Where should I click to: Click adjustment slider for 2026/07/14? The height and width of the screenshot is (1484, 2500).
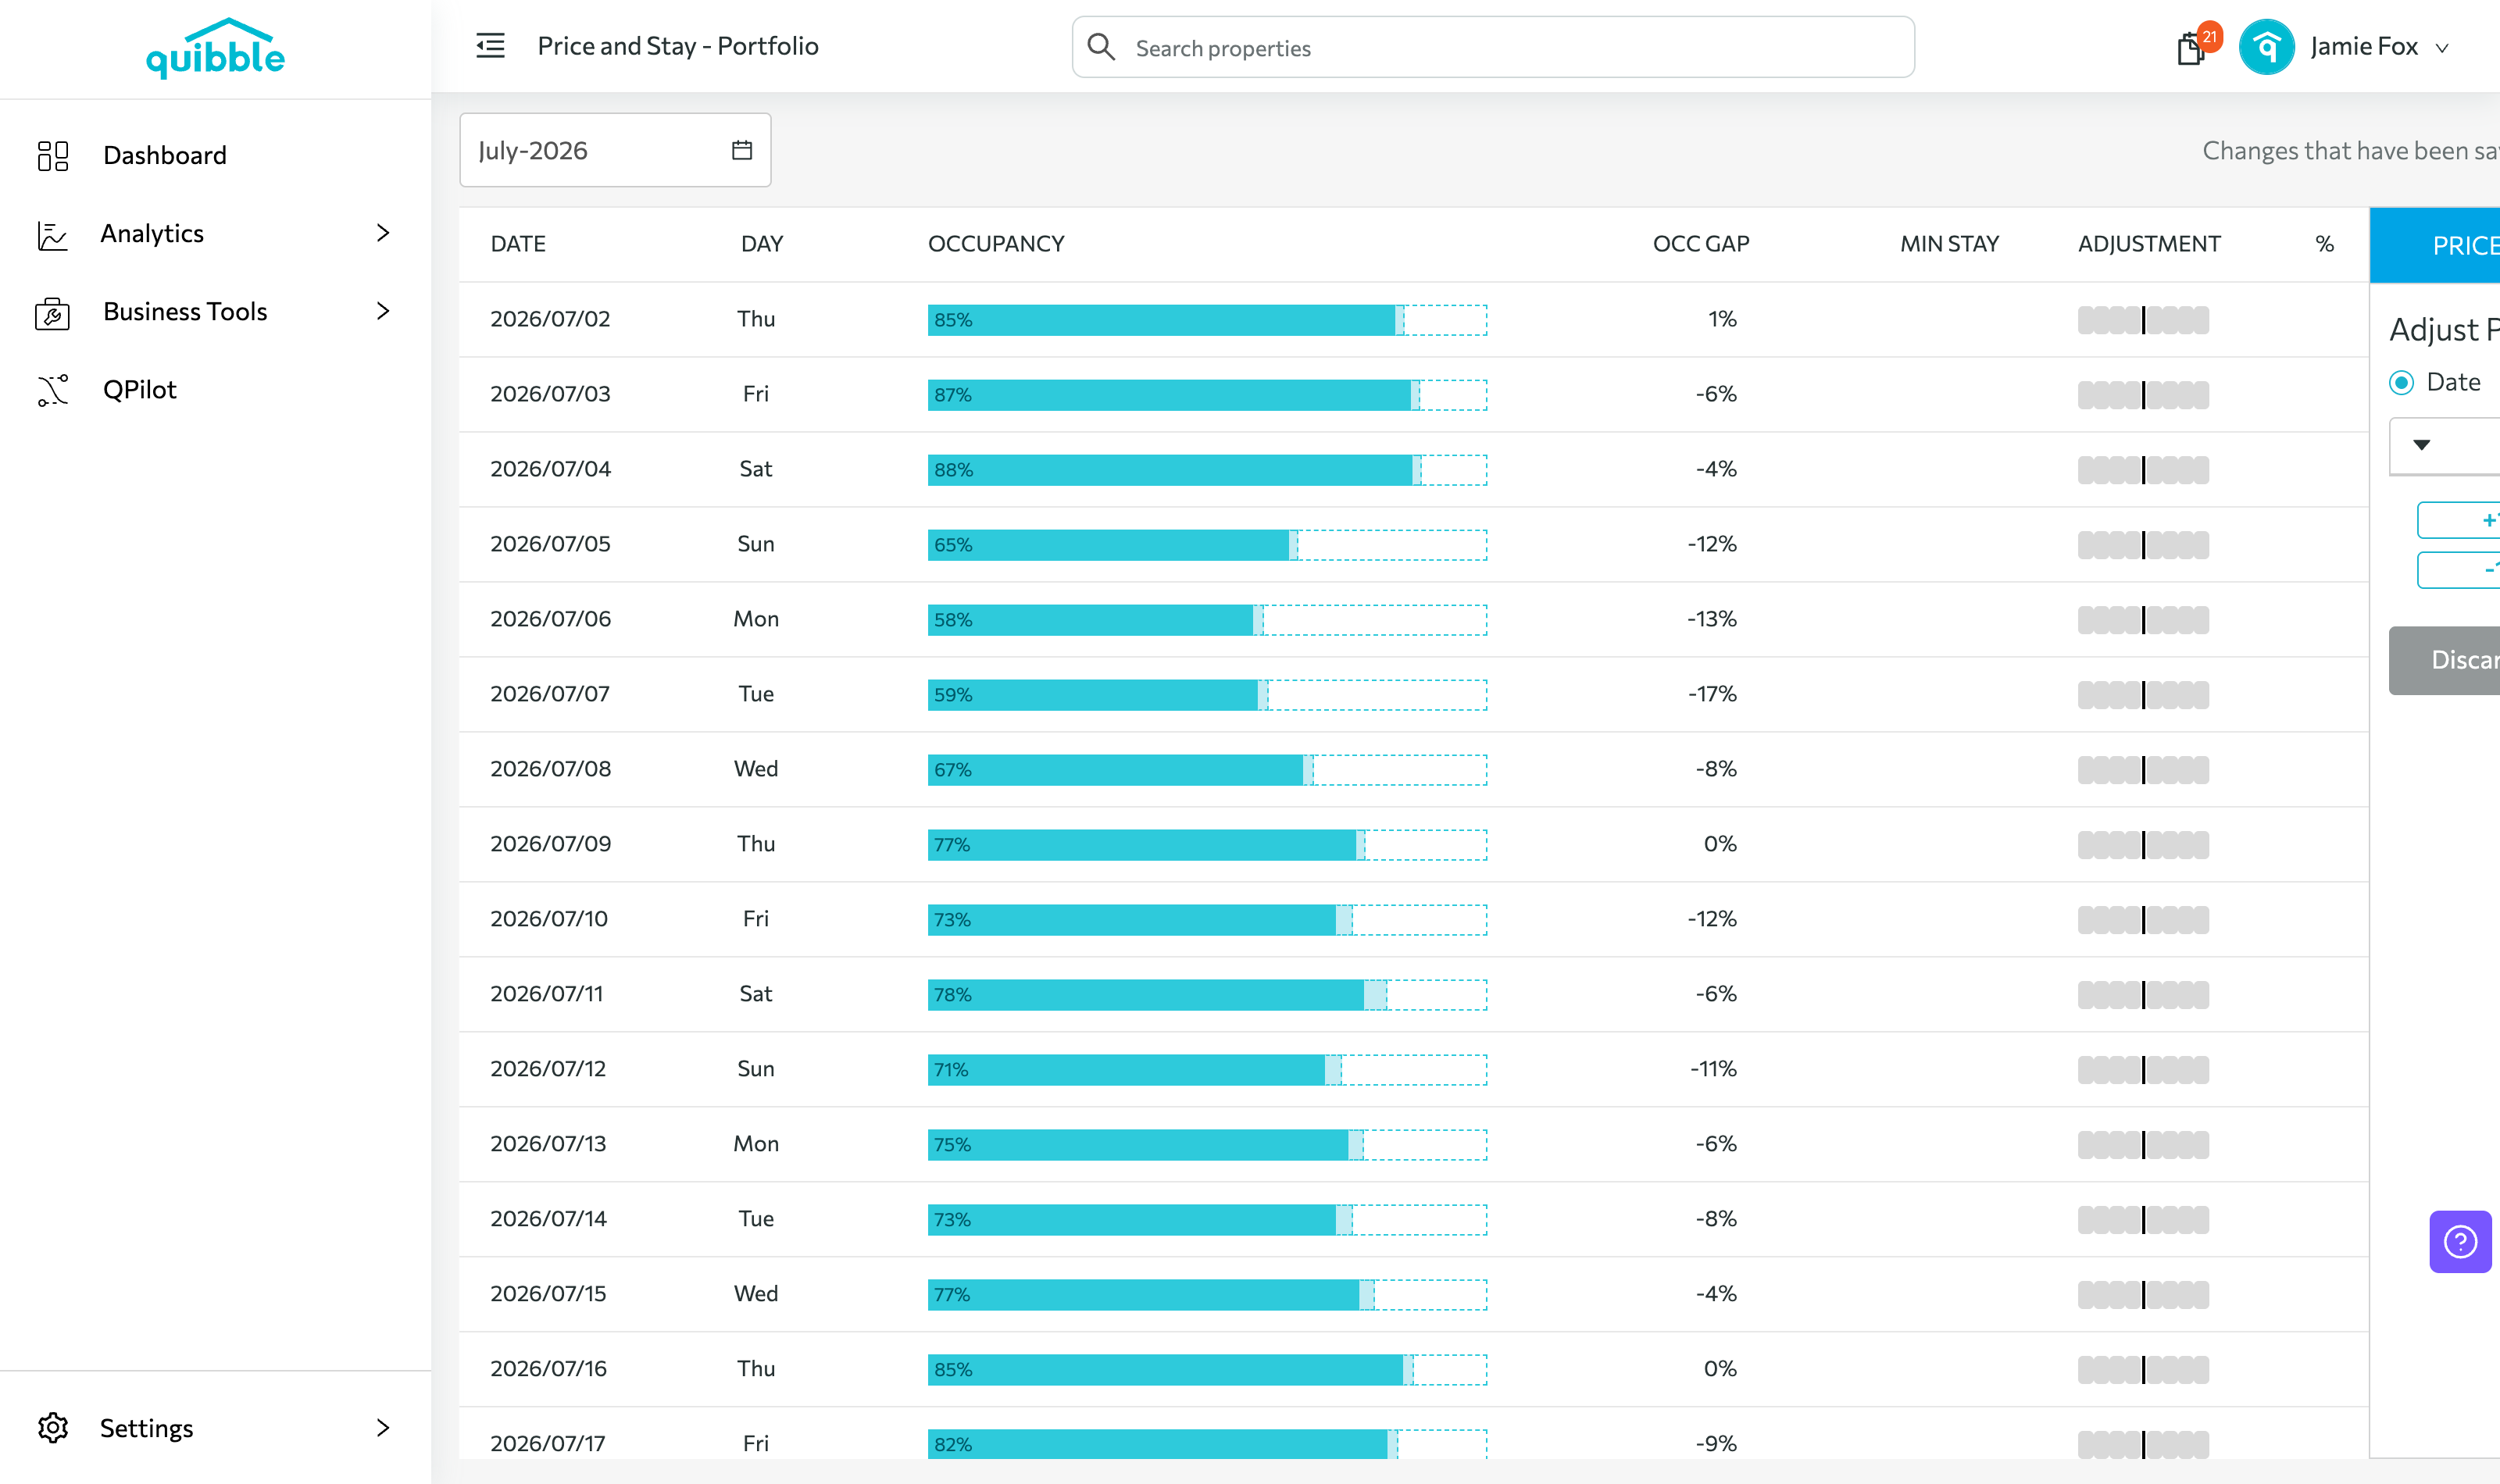(x=2143, y=1220)
